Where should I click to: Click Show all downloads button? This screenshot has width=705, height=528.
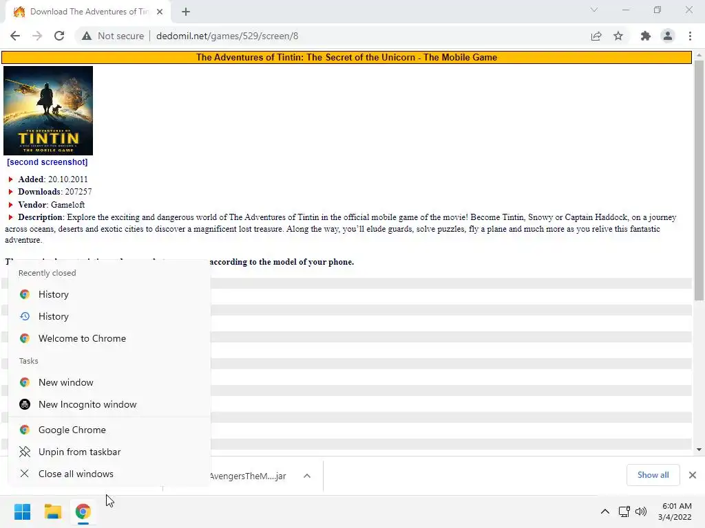653,475
